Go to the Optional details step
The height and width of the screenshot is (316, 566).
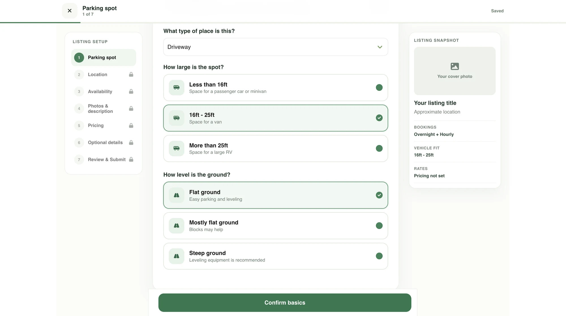coord(104,142)
